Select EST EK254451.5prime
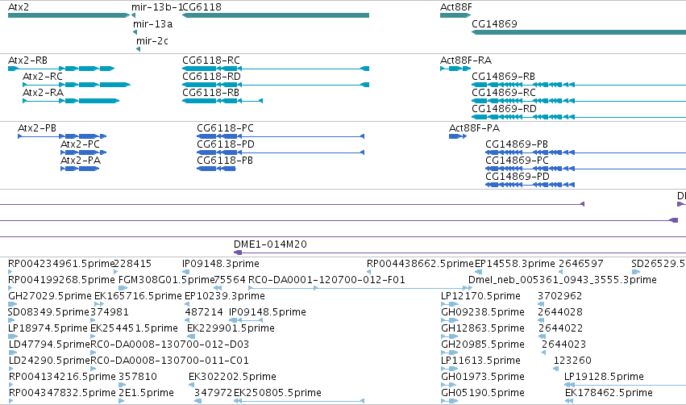 pyautogui.click(x=134, y=328)
